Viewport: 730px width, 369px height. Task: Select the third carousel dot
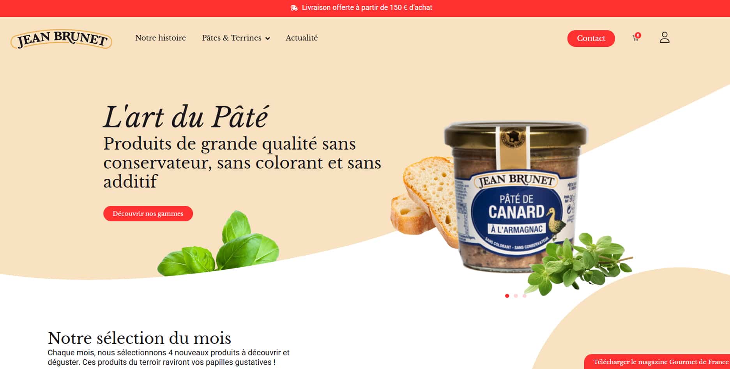pos(524,296)
